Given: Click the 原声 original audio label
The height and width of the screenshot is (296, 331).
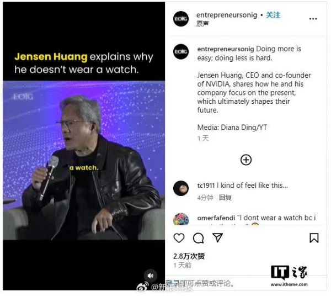Looking at the screenshot, I should (202, 24).
